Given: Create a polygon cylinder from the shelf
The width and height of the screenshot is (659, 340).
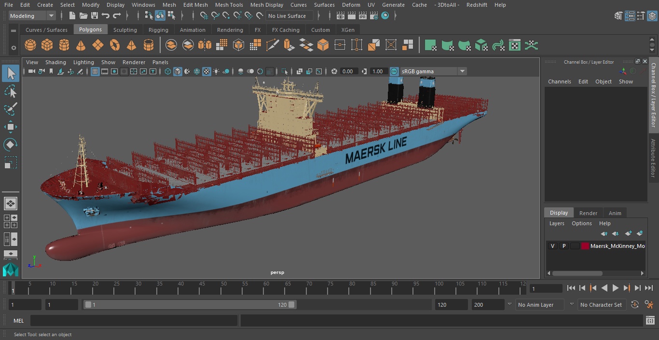Looking at the screenshot, I should tap(64, 45).
